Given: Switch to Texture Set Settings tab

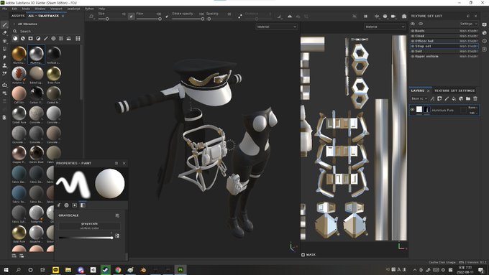Looking at the screenshot, I should (x=454, y=90).
